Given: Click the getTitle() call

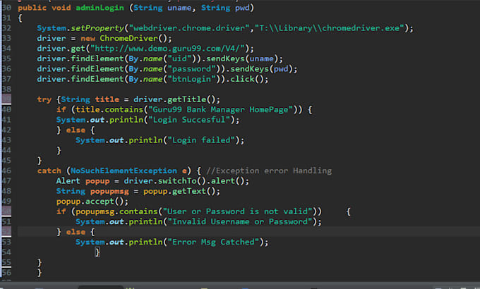Looking at the screenshot, I should click(191, 99).
